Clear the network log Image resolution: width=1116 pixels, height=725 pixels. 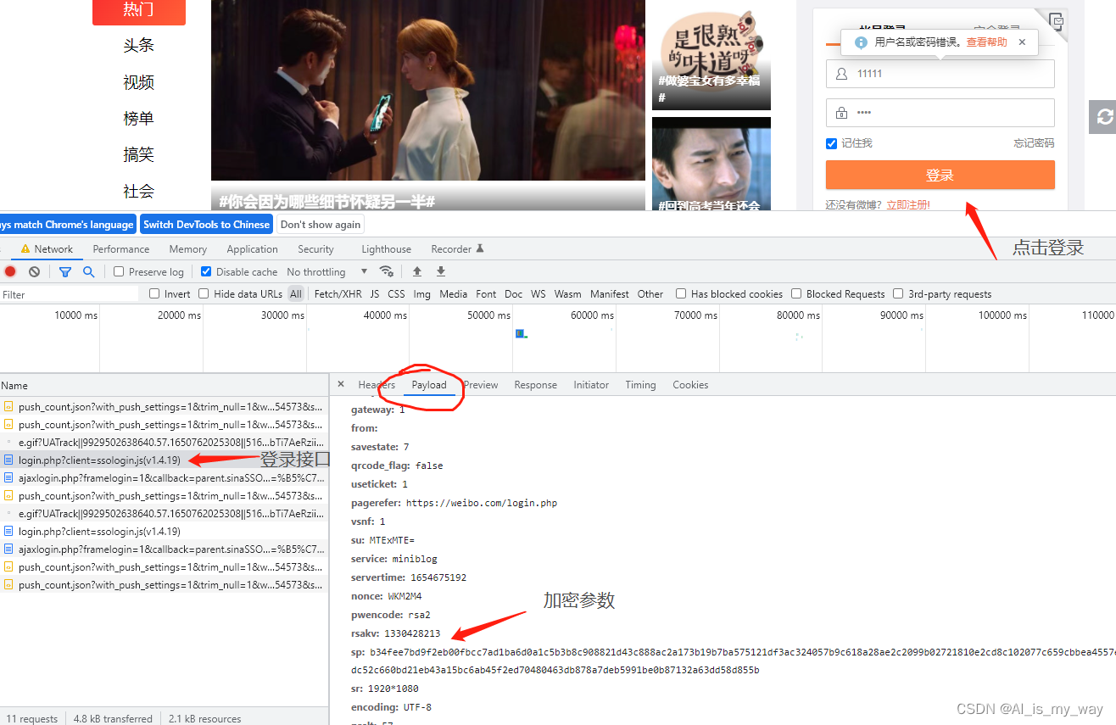point(34,271)
